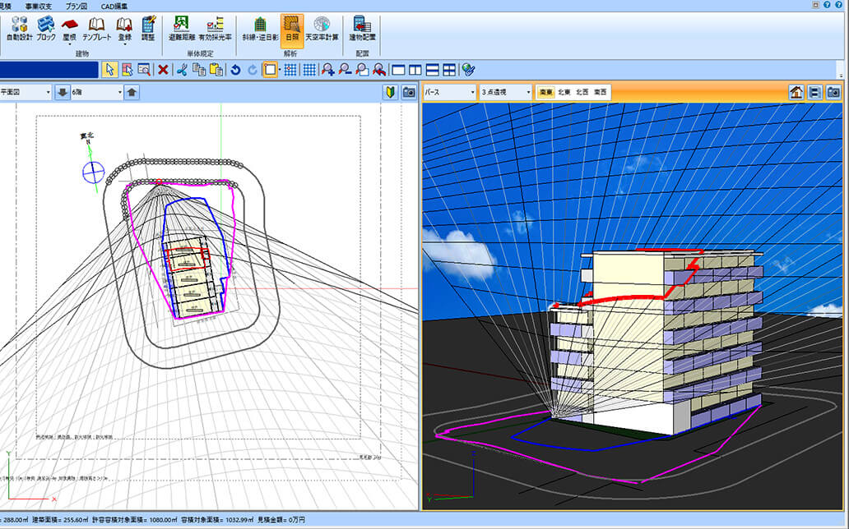
Task: Switch view direction to 南西
Action: [x=601, y=93]
